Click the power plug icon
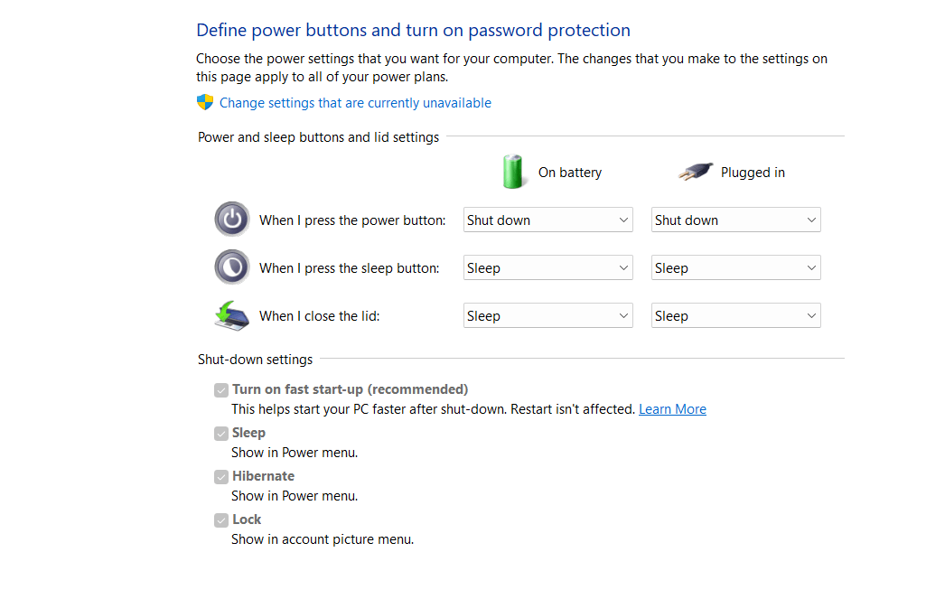The width and height of the screenshot is (926, 599). tap(696, 172)
